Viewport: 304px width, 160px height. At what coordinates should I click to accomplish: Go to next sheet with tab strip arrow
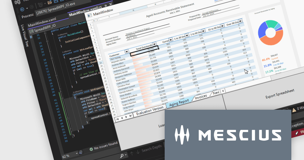(x=127, y=117)
